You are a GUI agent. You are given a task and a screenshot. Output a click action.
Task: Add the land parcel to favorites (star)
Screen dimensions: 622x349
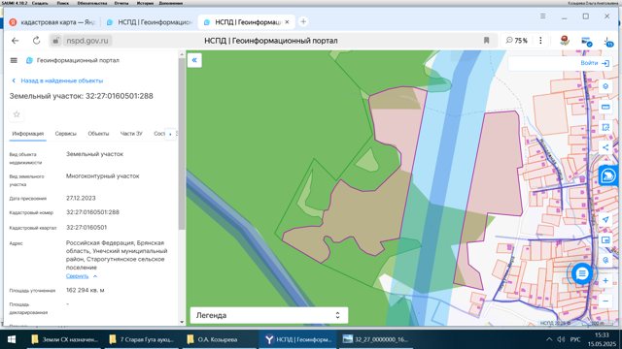(17, 114)
